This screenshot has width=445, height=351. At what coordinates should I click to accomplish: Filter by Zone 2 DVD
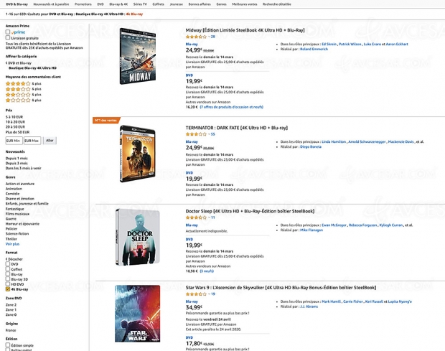point(11,305)
